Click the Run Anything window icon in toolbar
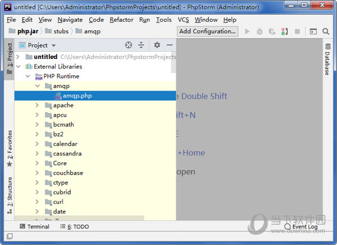The width and height of the screenshot is (337, 245). coord(313,31)
